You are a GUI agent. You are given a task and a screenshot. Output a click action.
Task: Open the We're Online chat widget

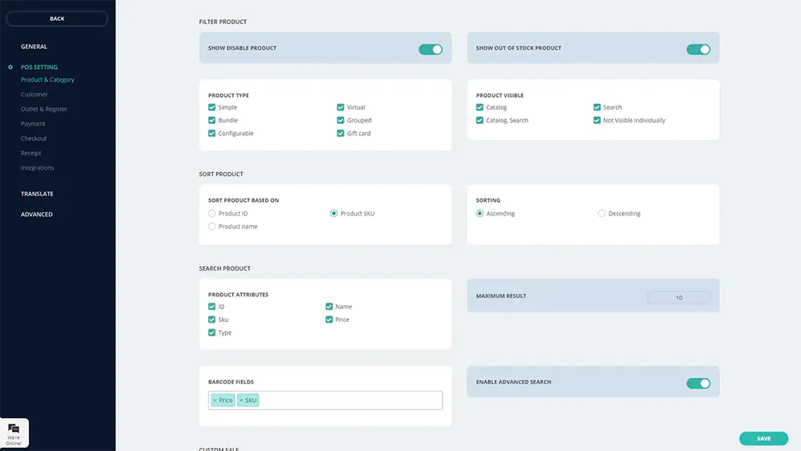pos(14,433)
